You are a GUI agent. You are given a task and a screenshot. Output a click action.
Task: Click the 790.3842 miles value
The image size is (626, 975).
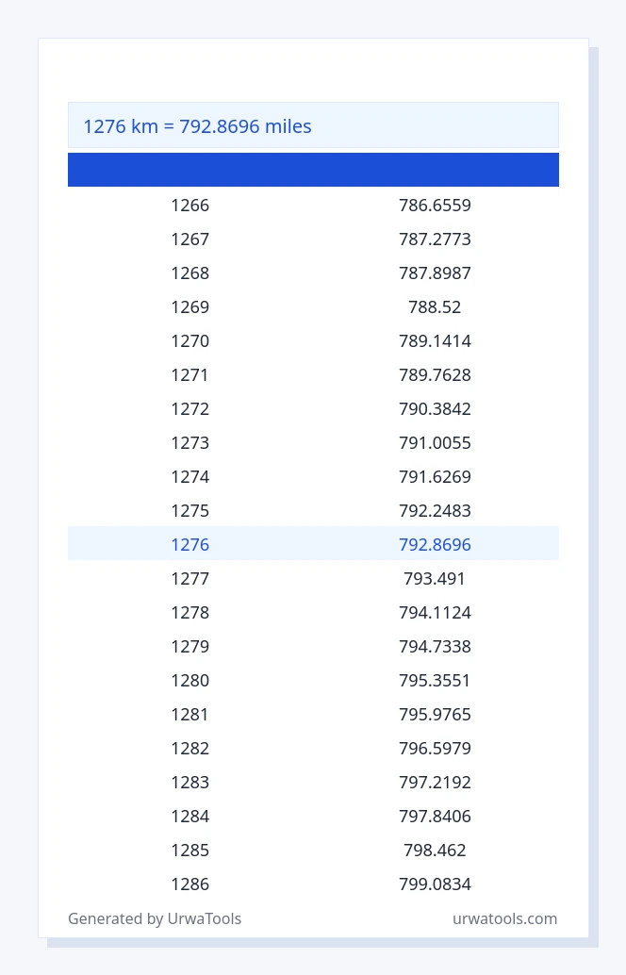click(436, 408)
